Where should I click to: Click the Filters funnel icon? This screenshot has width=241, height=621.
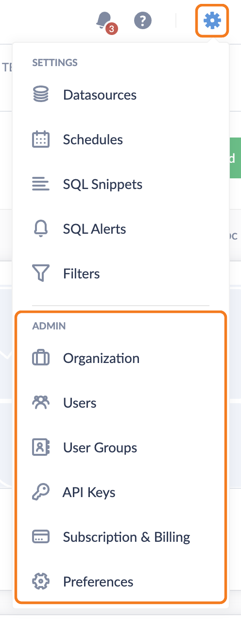point(41,274)
